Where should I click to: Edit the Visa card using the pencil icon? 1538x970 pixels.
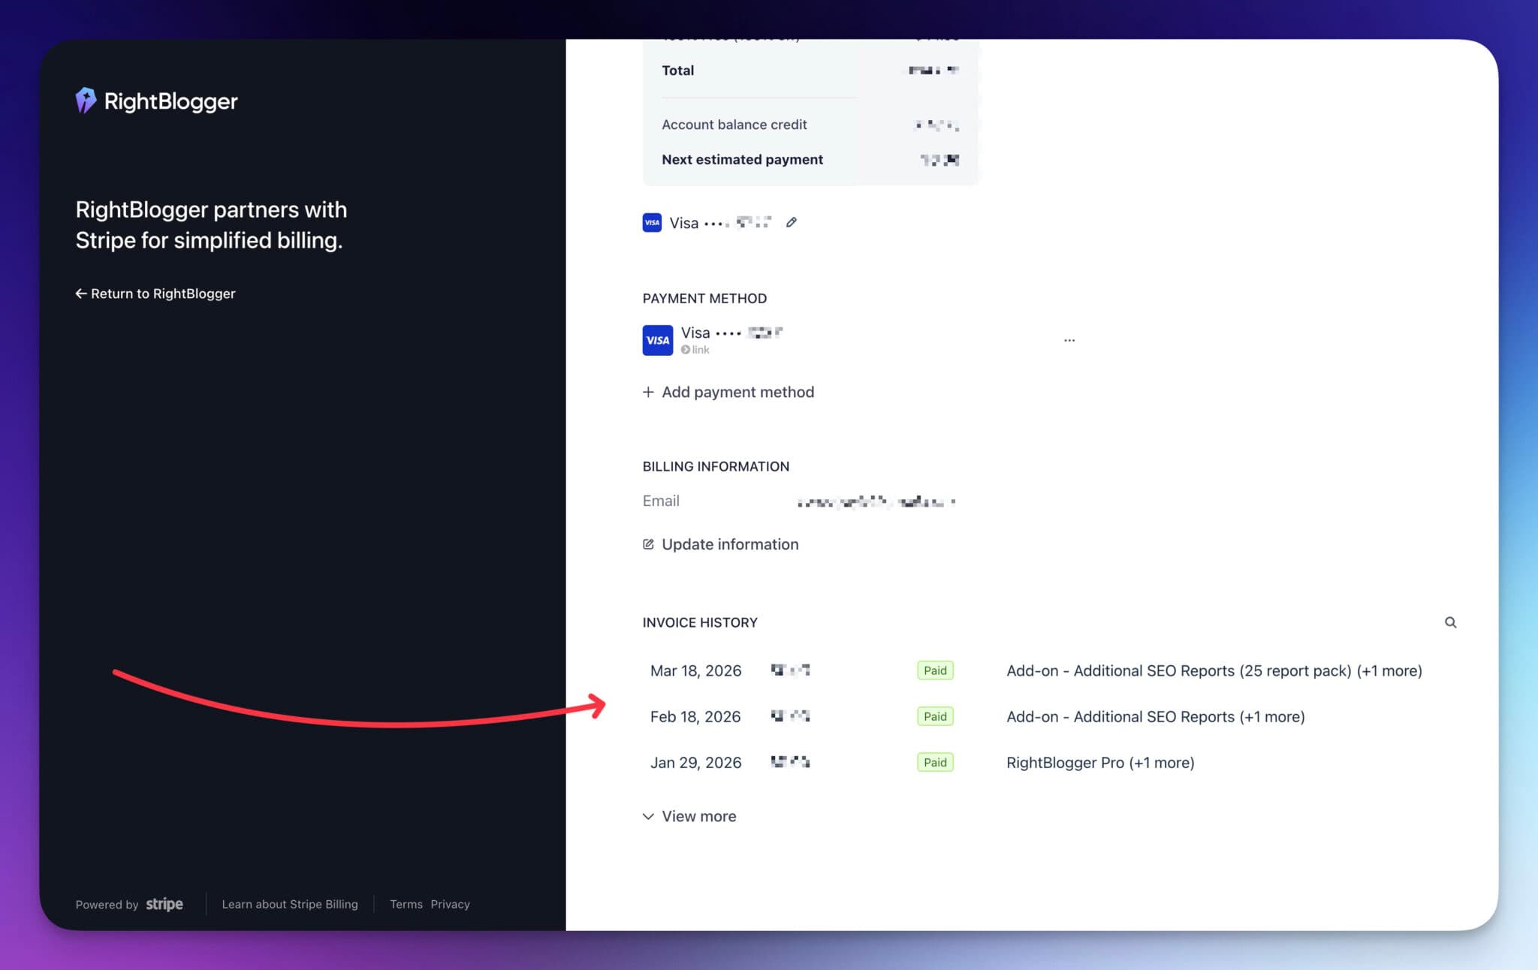pyautogui.click(x=792, y=222)
